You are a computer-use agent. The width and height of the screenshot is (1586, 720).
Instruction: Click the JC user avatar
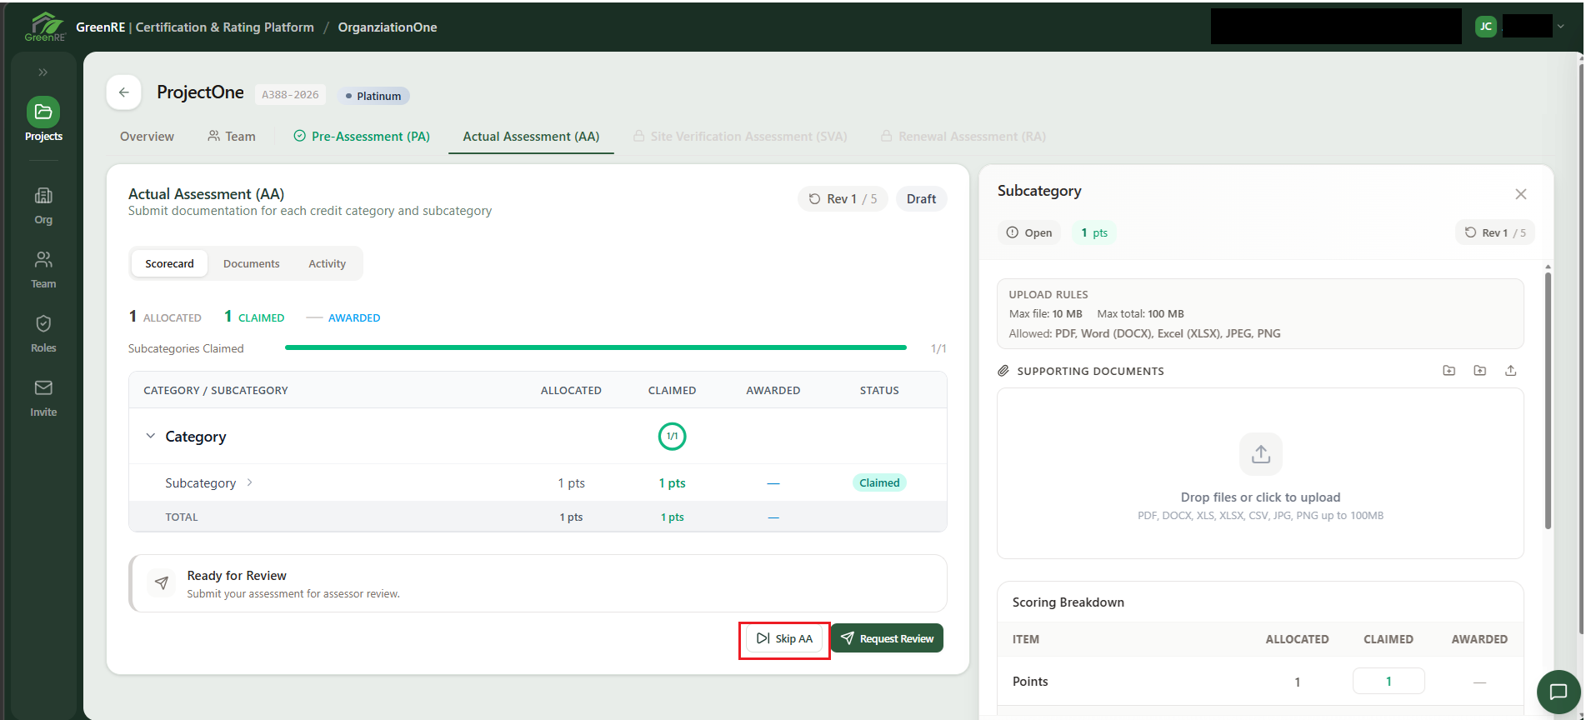coord(1486,27)
